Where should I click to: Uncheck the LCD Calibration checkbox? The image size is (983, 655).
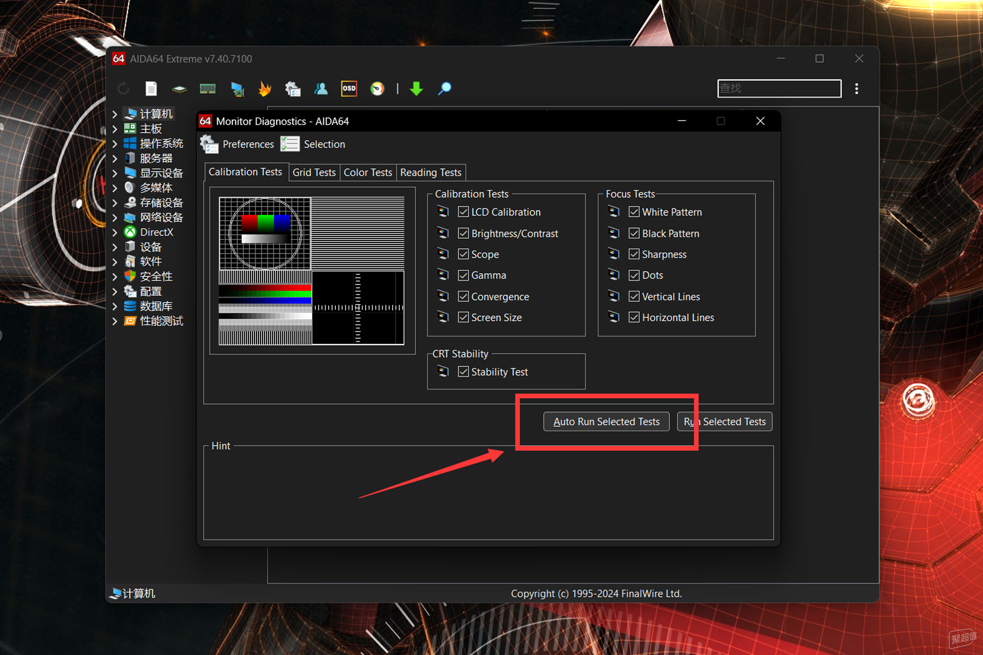click(463, 212)
